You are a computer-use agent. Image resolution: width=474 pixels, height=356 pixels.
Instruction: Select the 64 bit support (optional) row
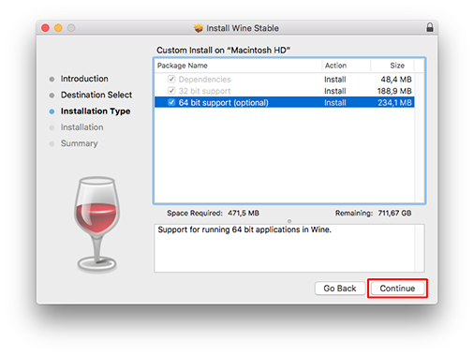pos(285,102)
